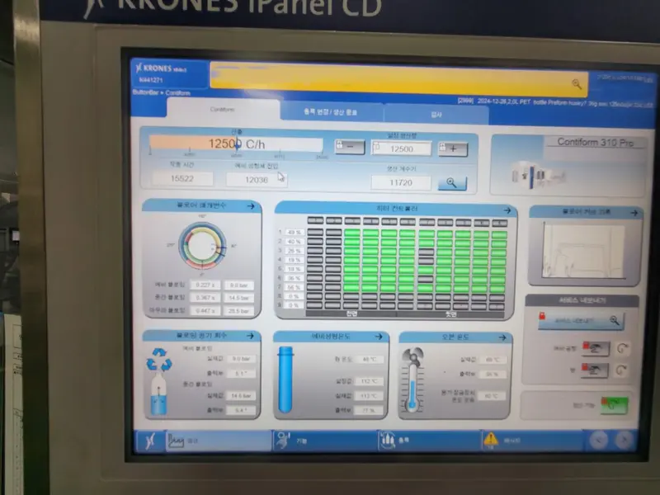Open the production graph icon in bottom bar
The image size is (660, 495).
(175, 440)
